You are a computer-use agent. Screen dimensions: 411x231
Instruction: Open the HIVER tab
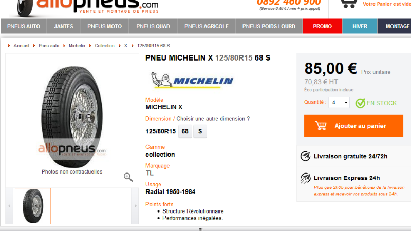(360, 26)
